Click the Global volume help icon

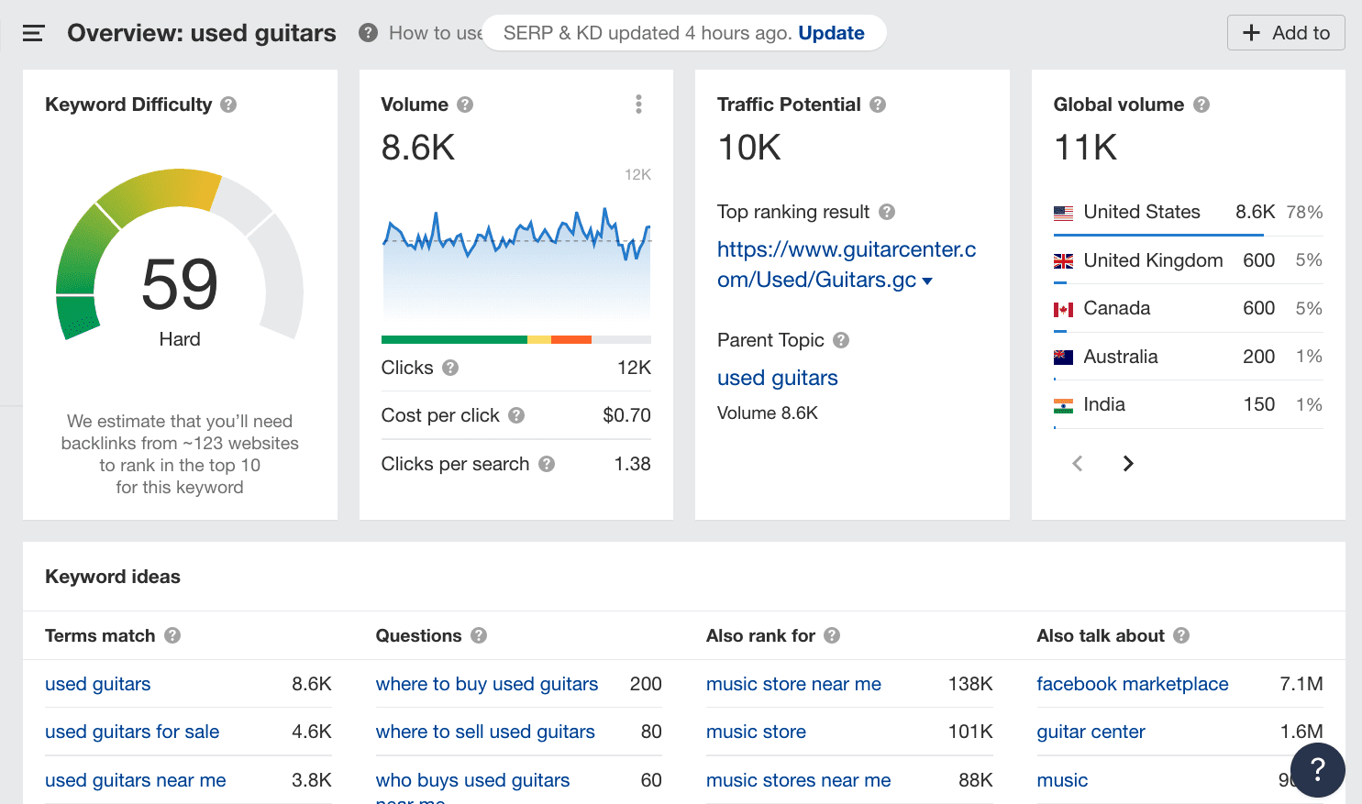[1201, 105]
